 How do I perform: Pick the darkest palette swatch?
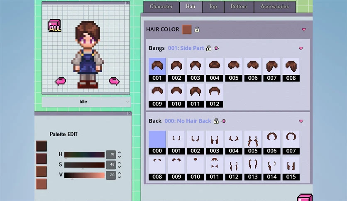pos(42,146)
